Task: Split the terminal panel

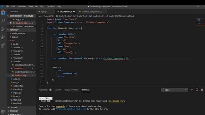Action: click(197, 90)
